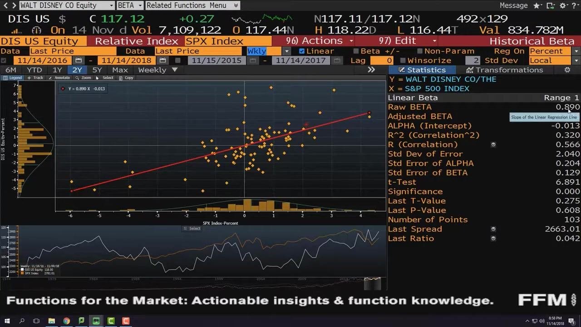Open the top settings gear icon
Viewport: 581px width, 327px height.
[563, 5]
